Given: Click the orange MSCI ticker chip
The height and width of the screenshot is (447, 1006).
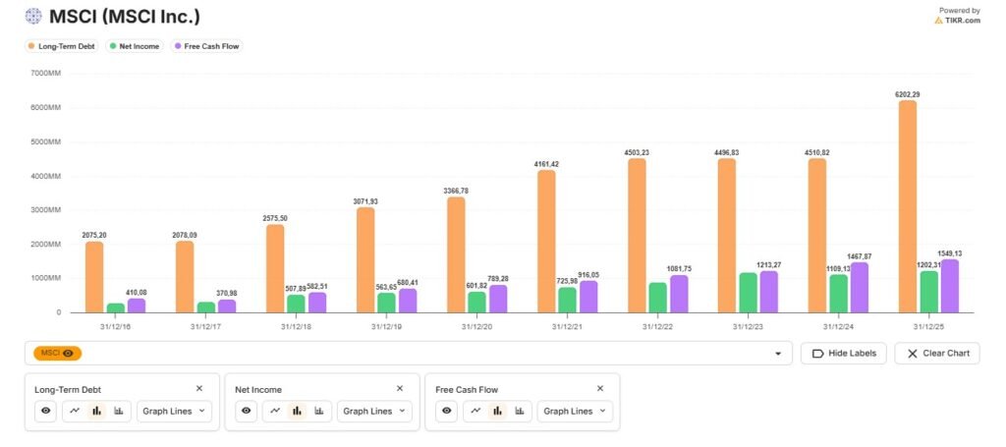Looking at the screenshot, I should [x=57, y=353].
